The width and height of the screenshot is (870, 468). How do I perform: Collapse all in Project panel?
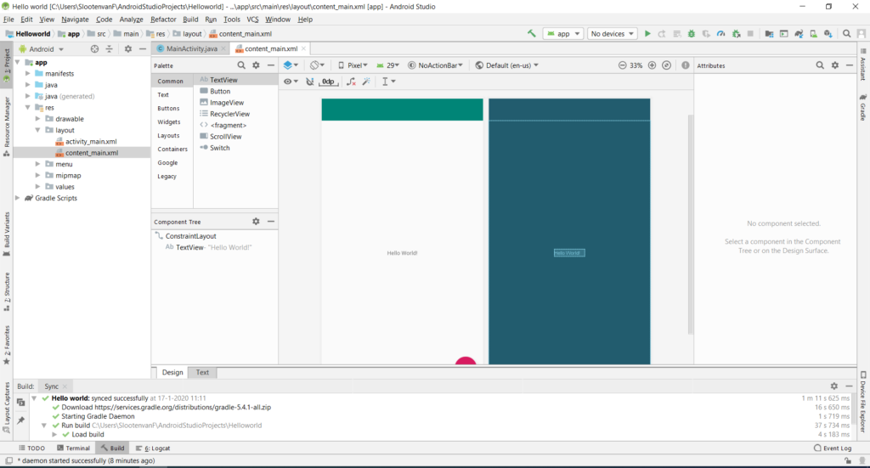(x=110, y=48)
